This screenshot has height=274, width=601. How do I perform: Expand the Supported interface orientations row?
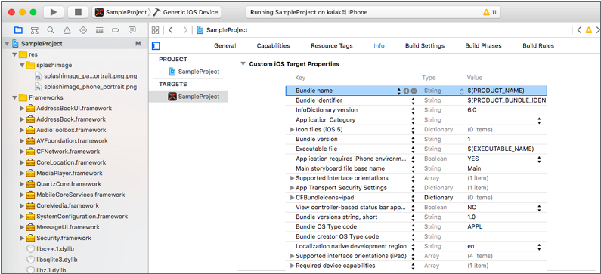[292, 178]
